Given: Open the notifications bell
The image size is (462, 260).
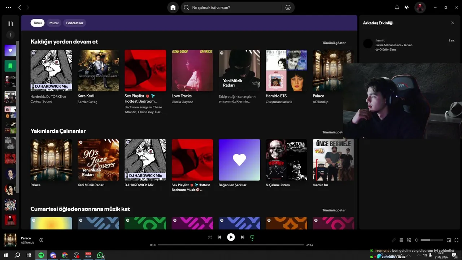Looking at the screenshot, I should (x=397, y=8).
